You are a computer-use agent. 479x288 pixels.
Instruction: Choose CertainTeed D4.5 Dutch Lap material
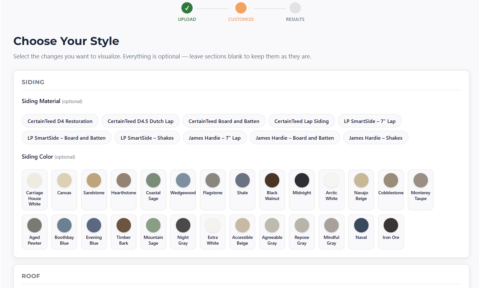(140, 121)
